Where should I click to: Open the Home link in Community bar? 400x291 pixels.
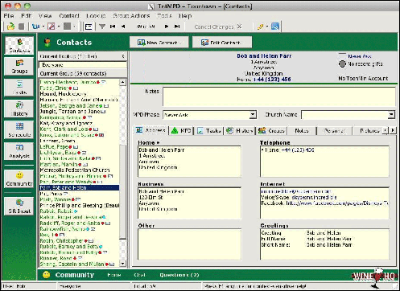(x=114, y=275)
